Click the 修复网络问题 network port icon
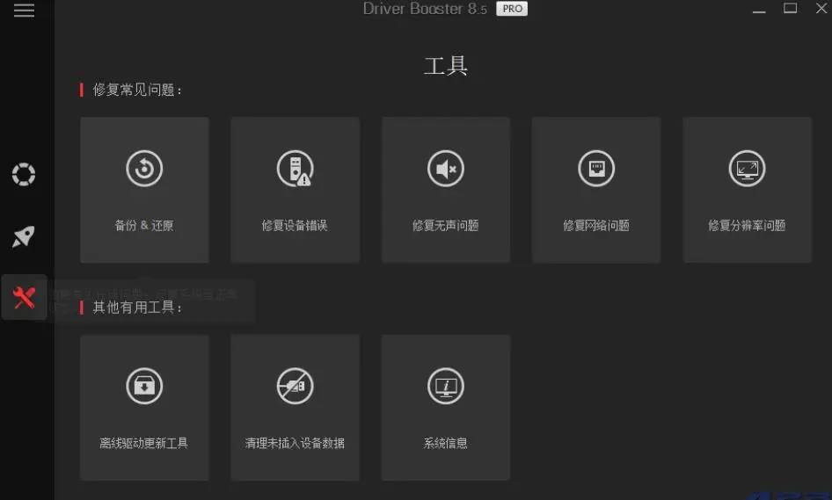 click(596, 169)
